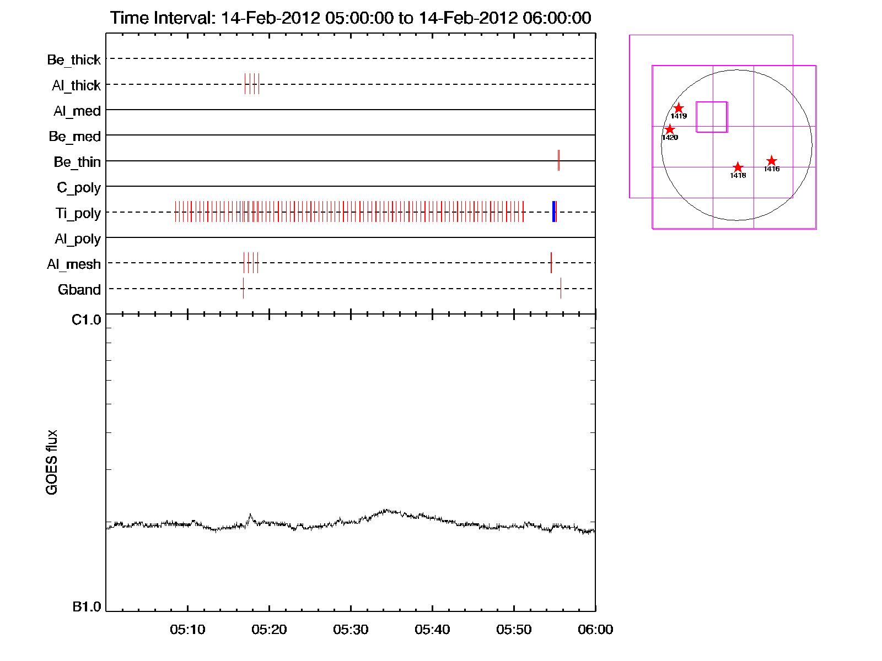The height and width of the screenshot is (661, 882).
Task: Click the Al_thick marker cluster
Action: click(252, 84)
